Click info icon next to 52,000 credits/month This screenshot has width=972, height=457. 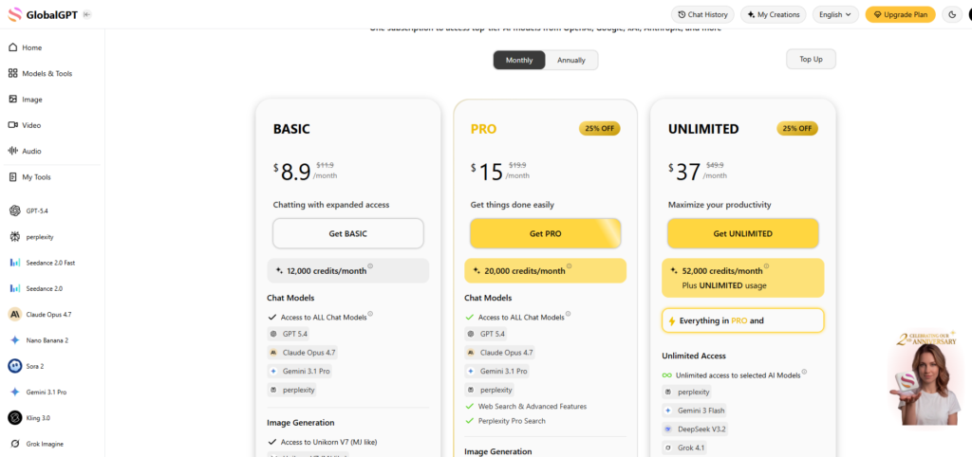[766, 266]
